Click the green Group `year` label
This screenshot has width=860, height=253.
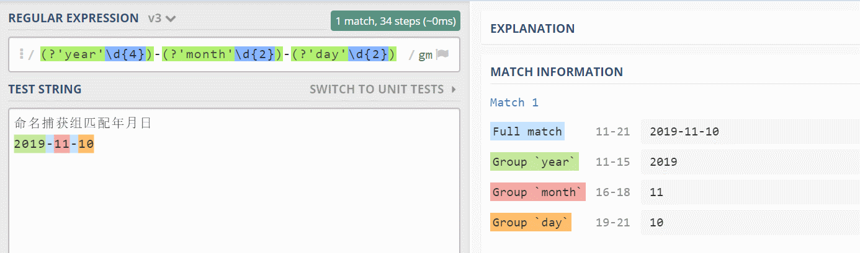pos(534,162)
